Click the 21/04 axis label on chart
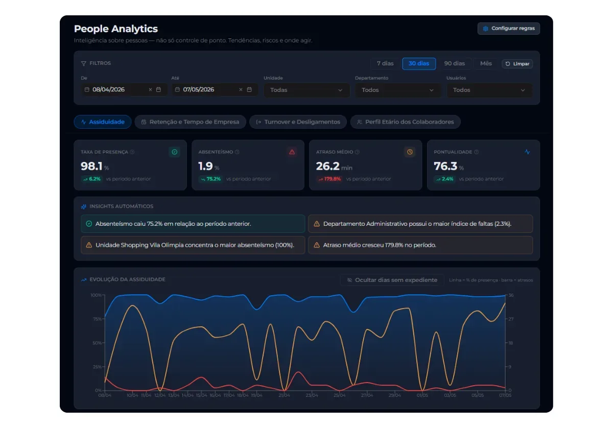Image resolution: width=613 pixels, height=428 pixels. coord(284,395)
